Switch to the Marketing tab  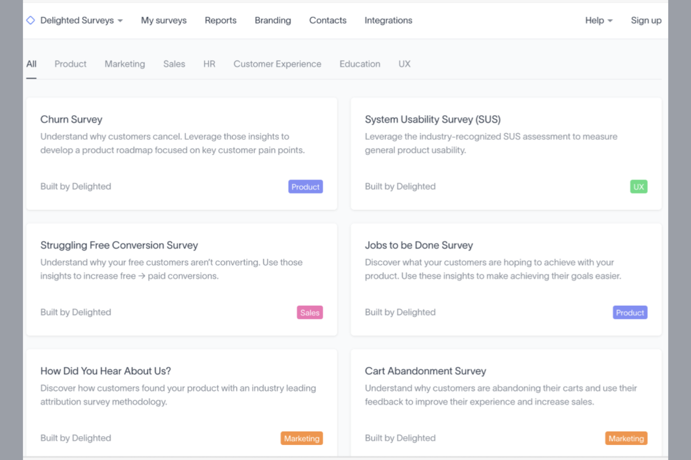pyautogui.click(x=125, y=64)
